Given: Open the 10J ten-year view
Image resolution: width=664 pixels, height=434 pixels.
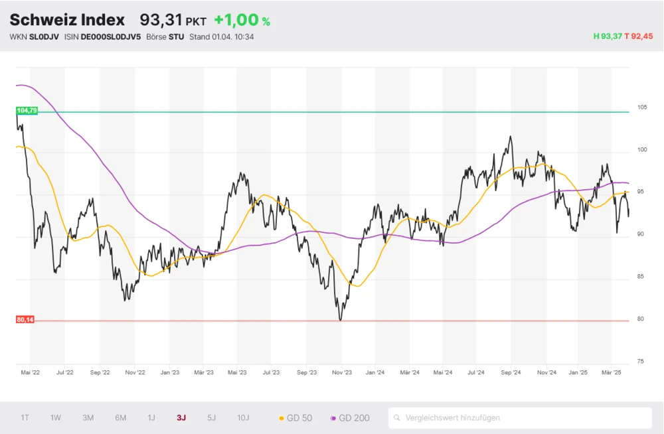Looking at the screenshot, I should [x=244, y=417].
